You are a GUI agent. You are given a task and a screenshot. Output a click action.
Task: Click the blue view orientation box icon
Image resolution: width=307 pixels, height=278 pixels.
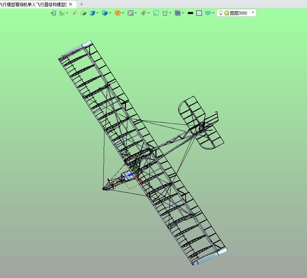(x=105, y=13)
